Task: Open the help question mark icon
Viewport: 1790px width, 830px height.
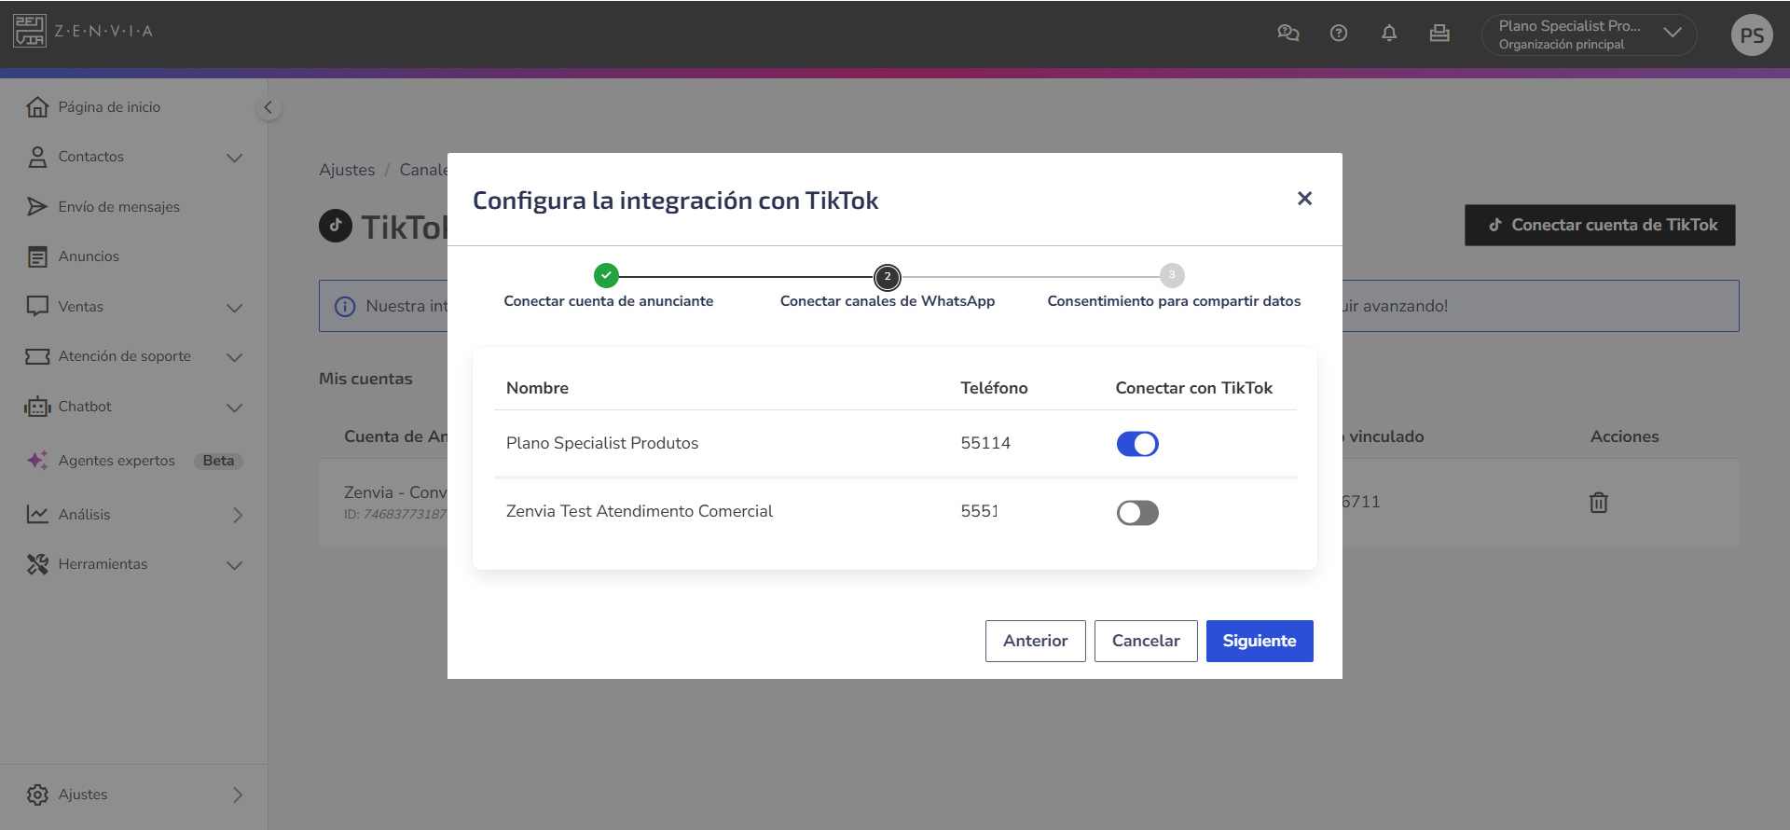Action: click(1339, 34)
